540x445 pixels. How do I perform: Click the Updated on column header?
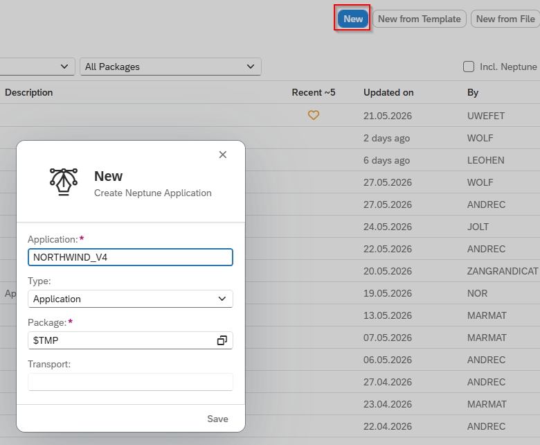(388, 92)
